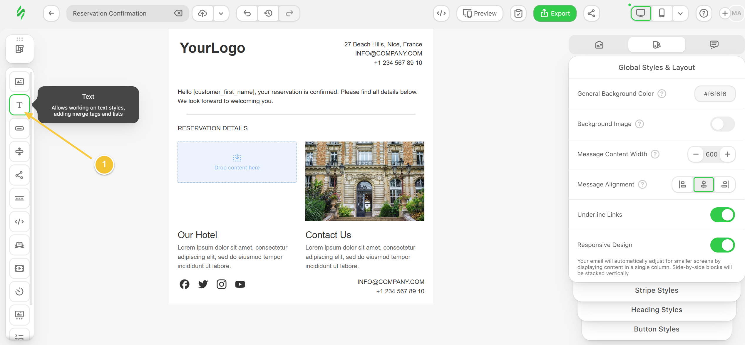Open the structures layout block icon

click(x=19, y=49)
